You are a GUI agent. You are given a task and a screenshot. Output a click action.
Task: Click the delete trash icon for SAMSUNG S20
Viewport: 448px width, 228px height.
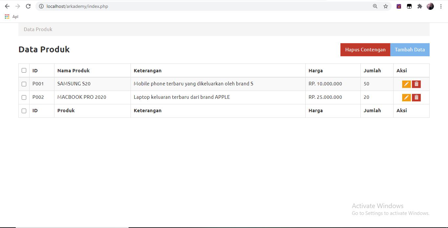click(416, 84)
